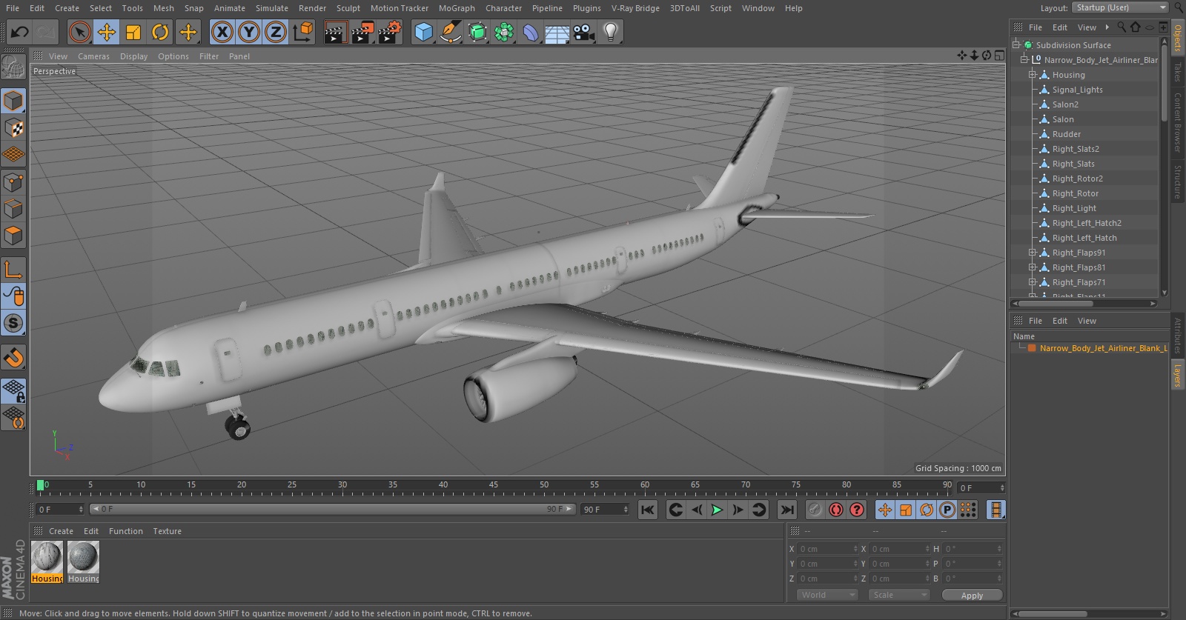1186x620 pixels.
Task: Go to the start of animation
Action: click(647, 510)
